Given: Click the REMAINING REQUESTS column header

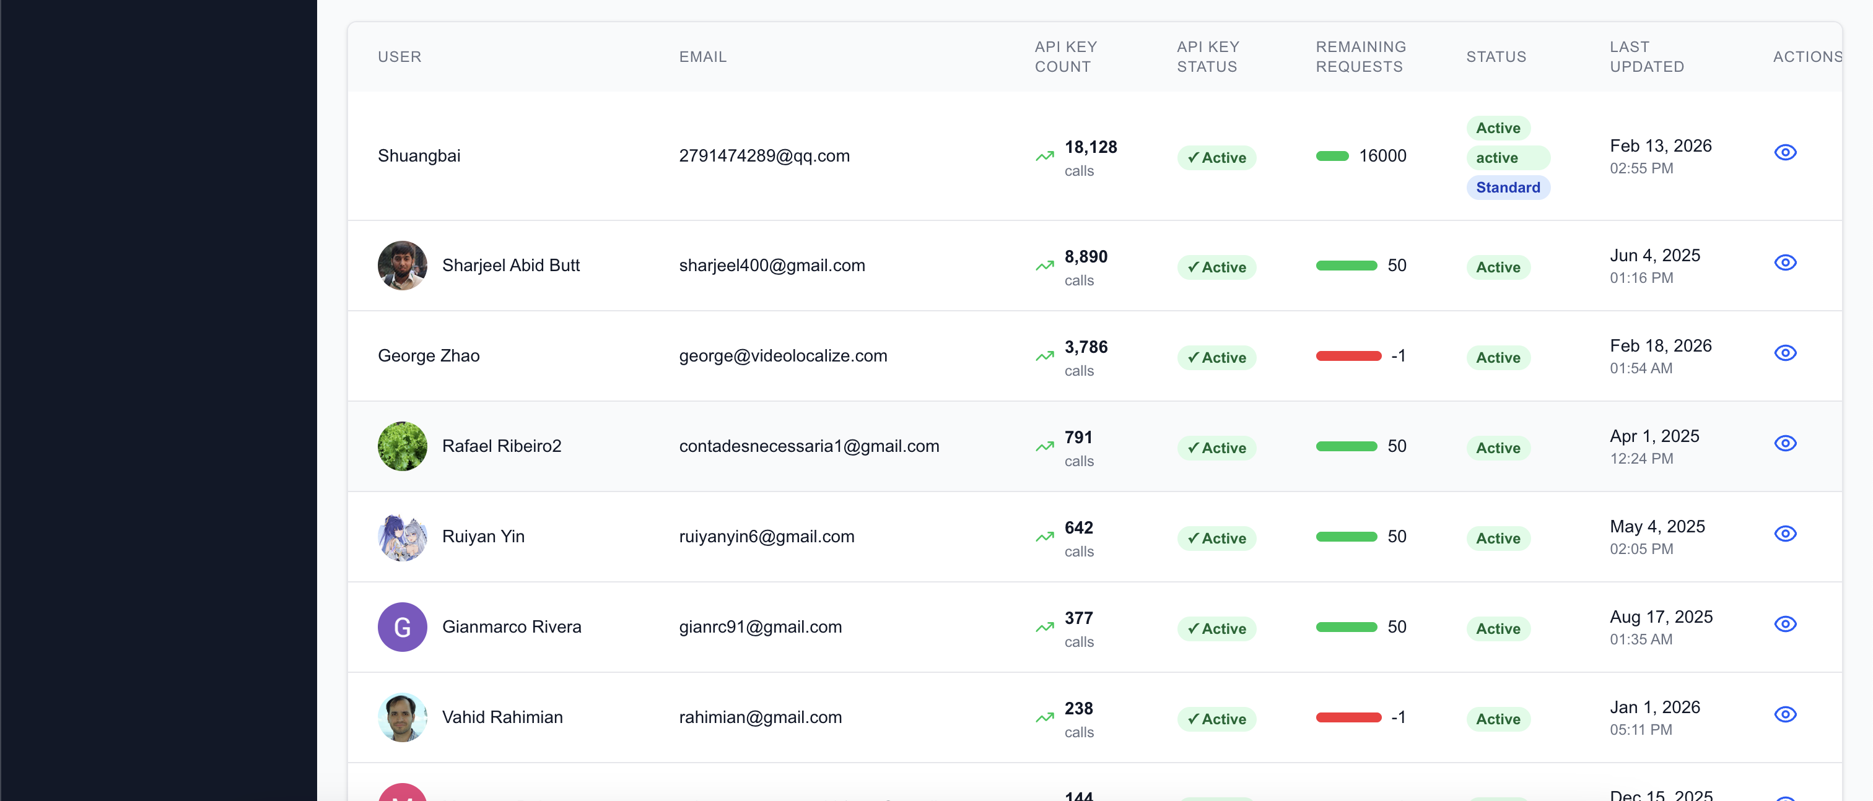Looking at the screenshot, I should [1360, 57].
